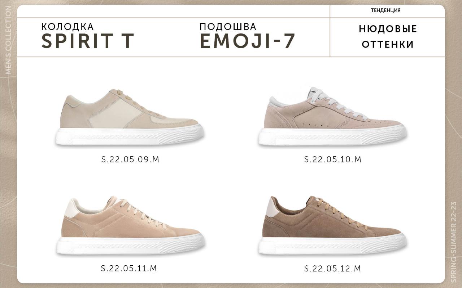Click the S.22.05.09.M sneaker image
This screenshot has width=462, height=288.
[131, 117]
